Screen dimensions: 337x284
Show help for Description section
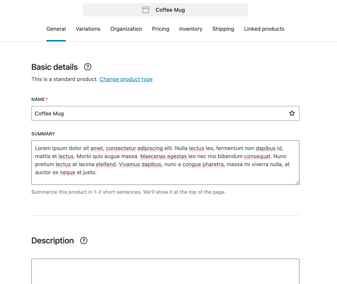[x=84, y=241]
